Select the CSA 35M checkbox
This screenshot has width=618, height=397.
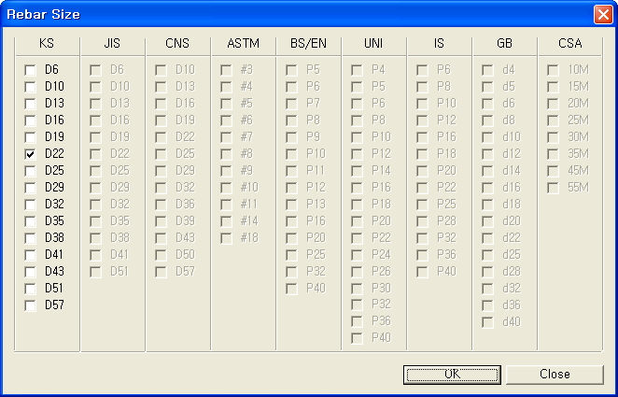coord(553,154)
